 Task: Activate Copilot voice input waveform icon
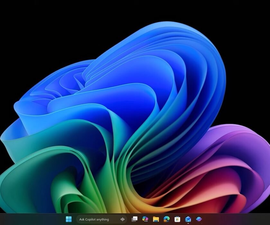[122, 219]
